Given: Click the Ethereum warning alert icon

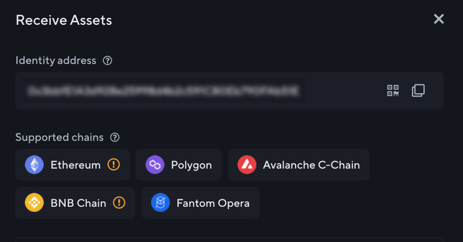Looking at the screenshot, I should pyautogui.click(x=114, y=165).
